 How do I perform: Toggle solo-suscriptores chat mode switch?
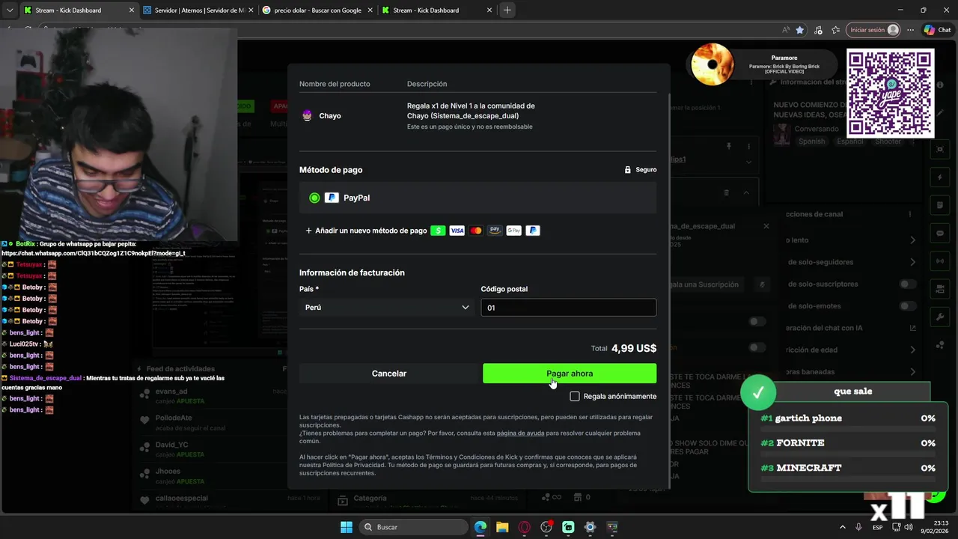[x=907, y=284]
